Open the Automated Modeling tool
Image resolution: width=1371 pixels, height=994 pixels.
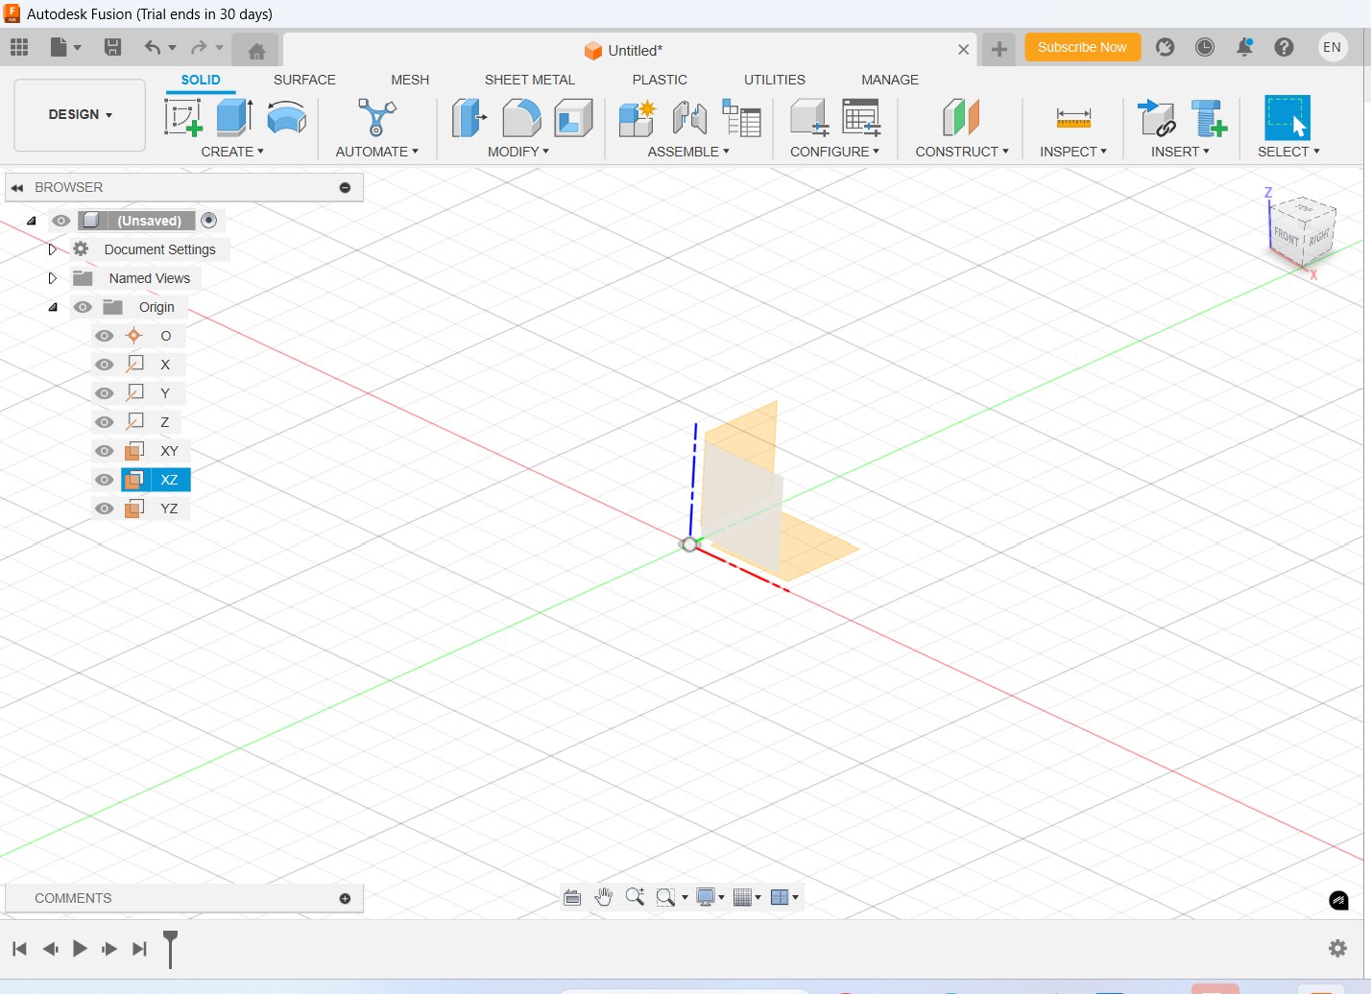pyautogui.click(x=376, y=117)
